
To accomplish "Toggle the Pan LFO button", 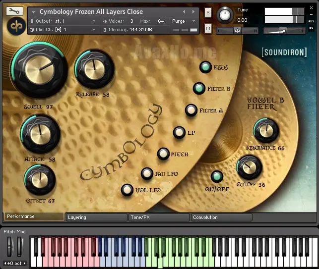I will [147, 173].
